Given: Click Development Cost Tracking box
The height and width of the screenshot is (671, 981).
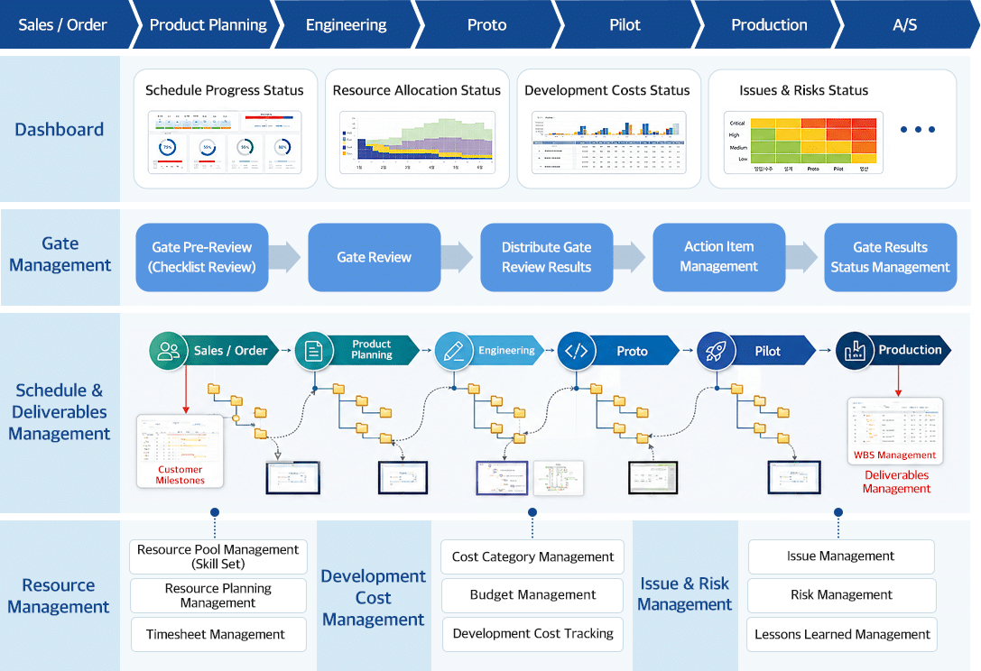Looking at the screenshot, I should (532, 634).
